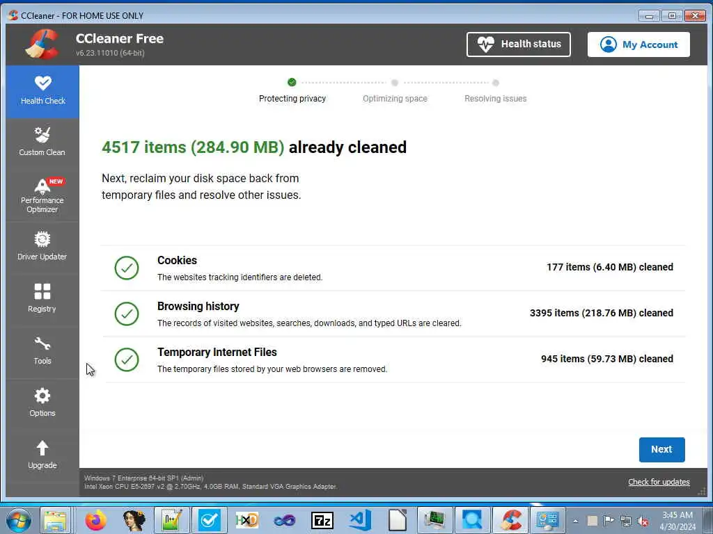This screenshot has width=713, height=534.
Task: Open the HxD hex editor taskbar icon
Action: tap(247, 520)
